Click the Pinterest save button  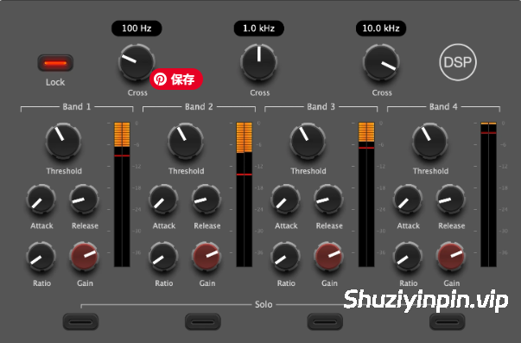tap(176, 79)
